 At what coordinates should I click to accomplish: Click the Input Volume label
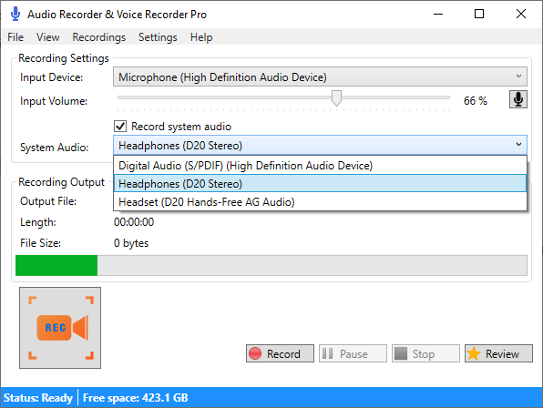54,101
